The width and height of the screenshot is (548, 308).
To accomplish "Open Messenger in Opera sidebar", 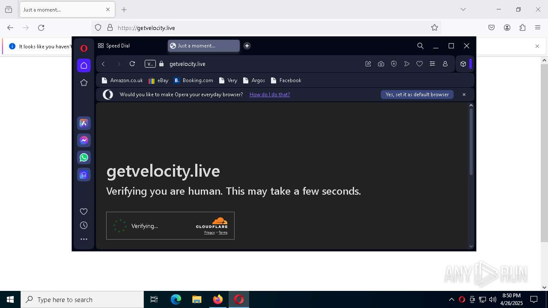I will point(84,140).
